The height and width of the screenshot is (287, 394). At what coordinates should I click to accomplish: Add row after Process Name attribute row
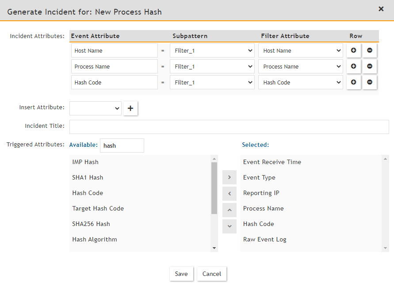353,66
